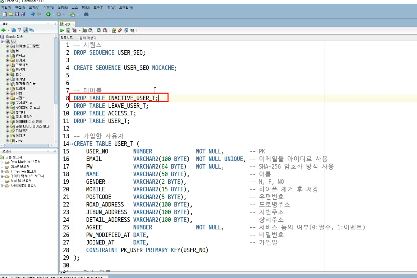417x278 pixels.
Task: Expand the 트리거 tree node
Action: [7, 89]
